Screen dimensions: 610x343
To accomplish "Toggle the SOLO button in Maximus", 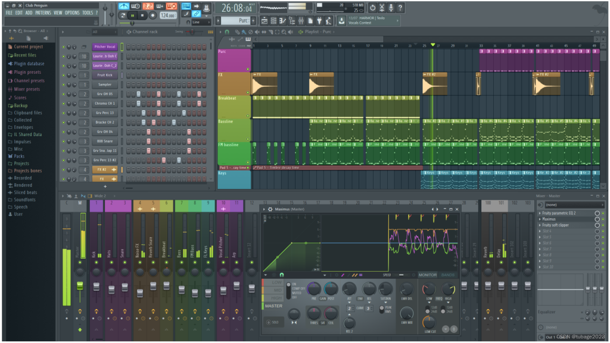I will click(x=275, y=322).
